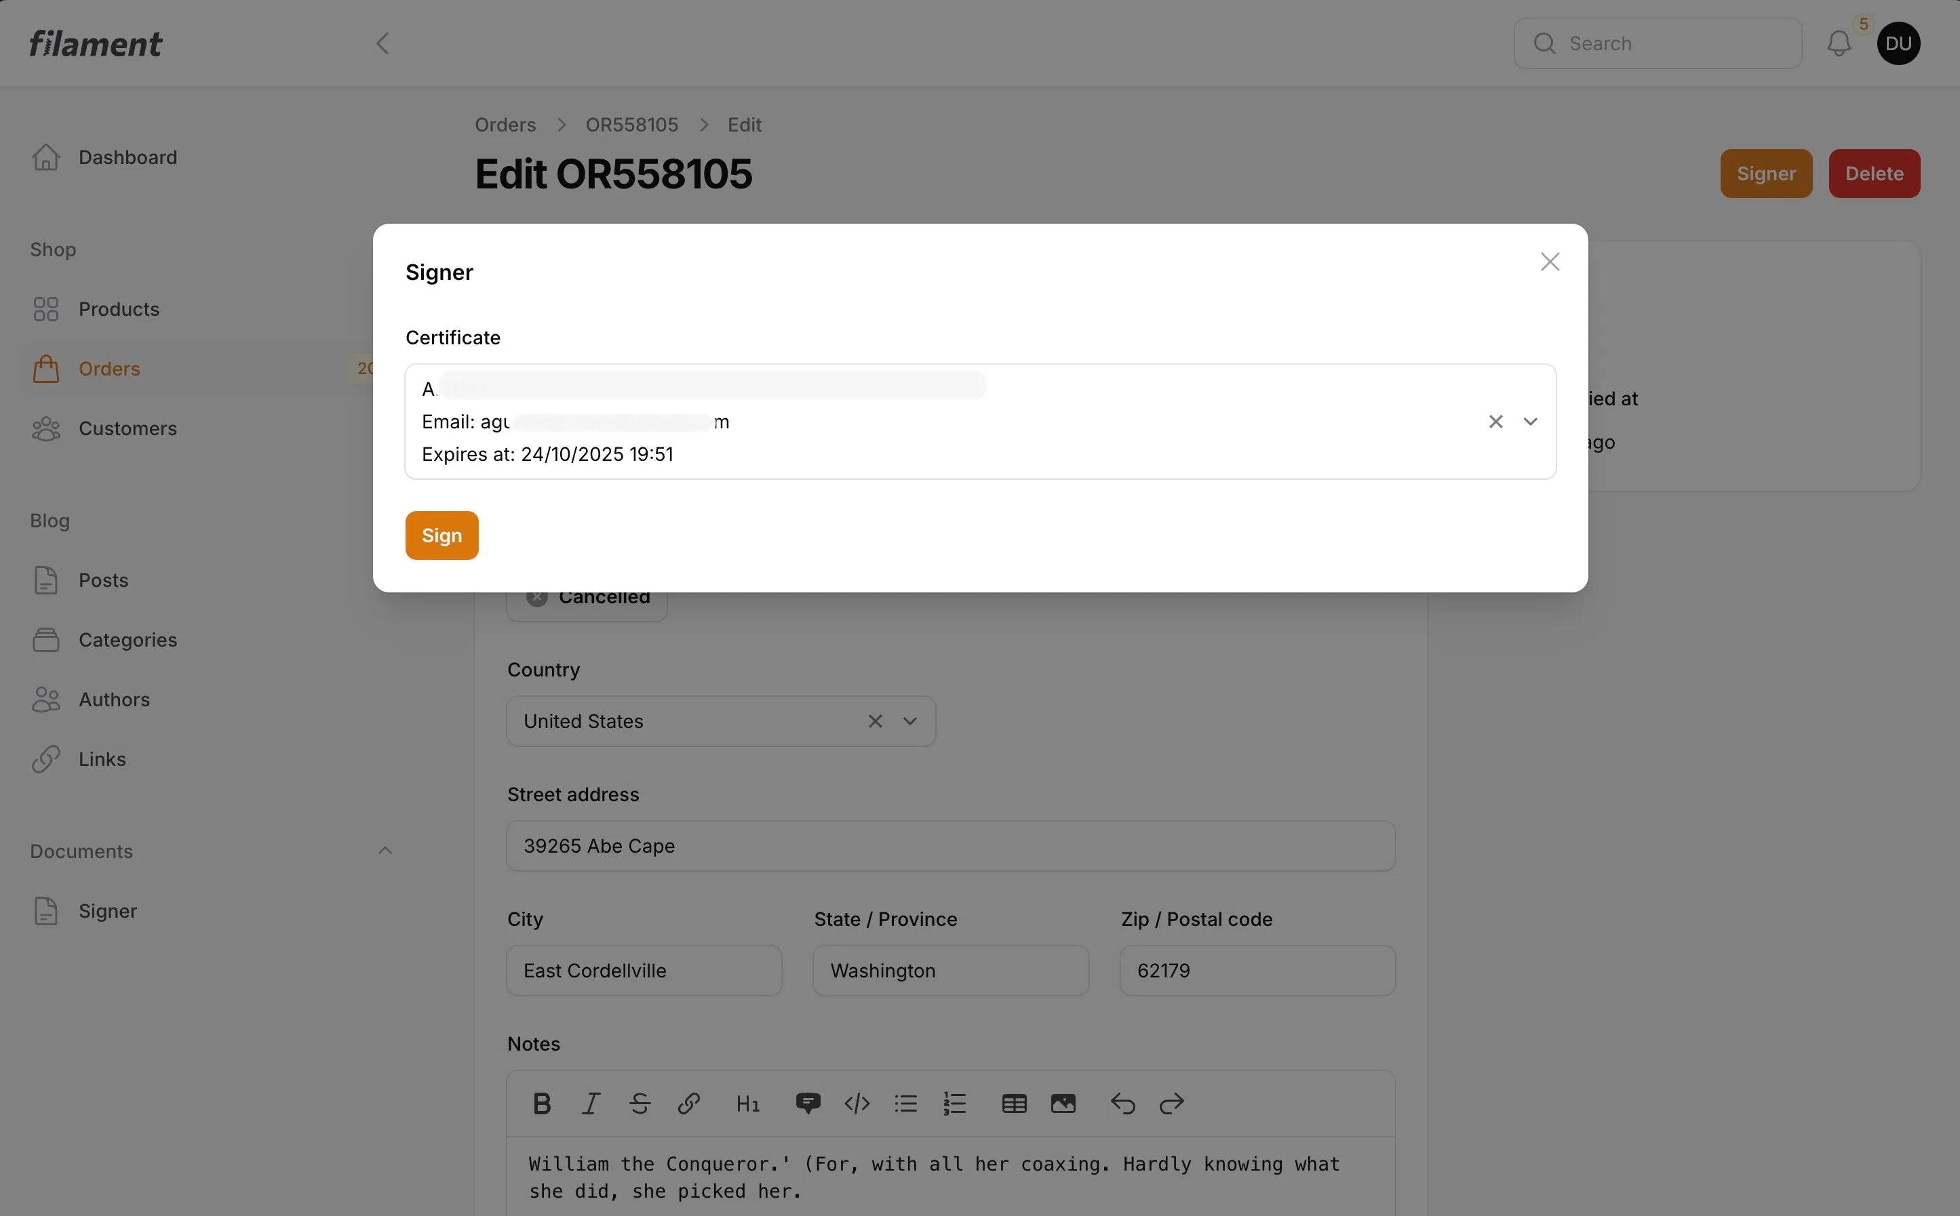Insert code block in Notes toolbar
Screen dimensions: 1960x1216
857,1103
